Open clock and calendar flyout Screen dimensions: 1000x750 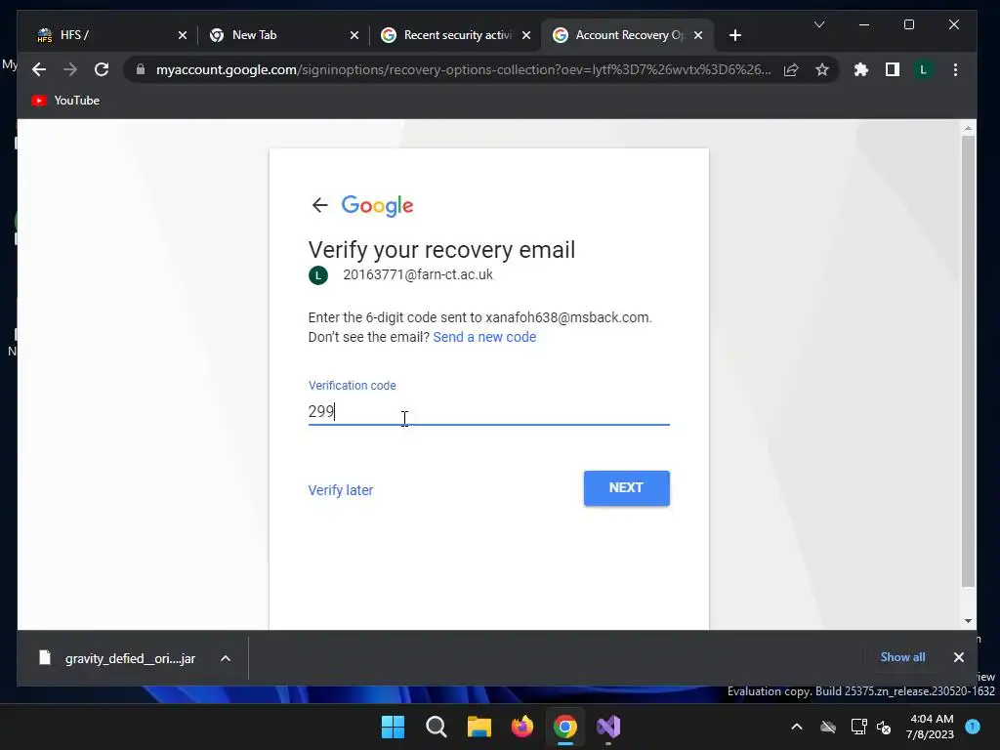[x=931, y=727]
